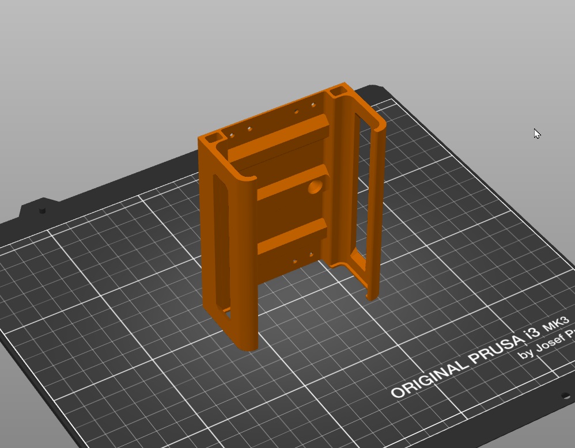Click the circular hole on the middle rail
575x448 pixels.
click(x=315, y=187)
